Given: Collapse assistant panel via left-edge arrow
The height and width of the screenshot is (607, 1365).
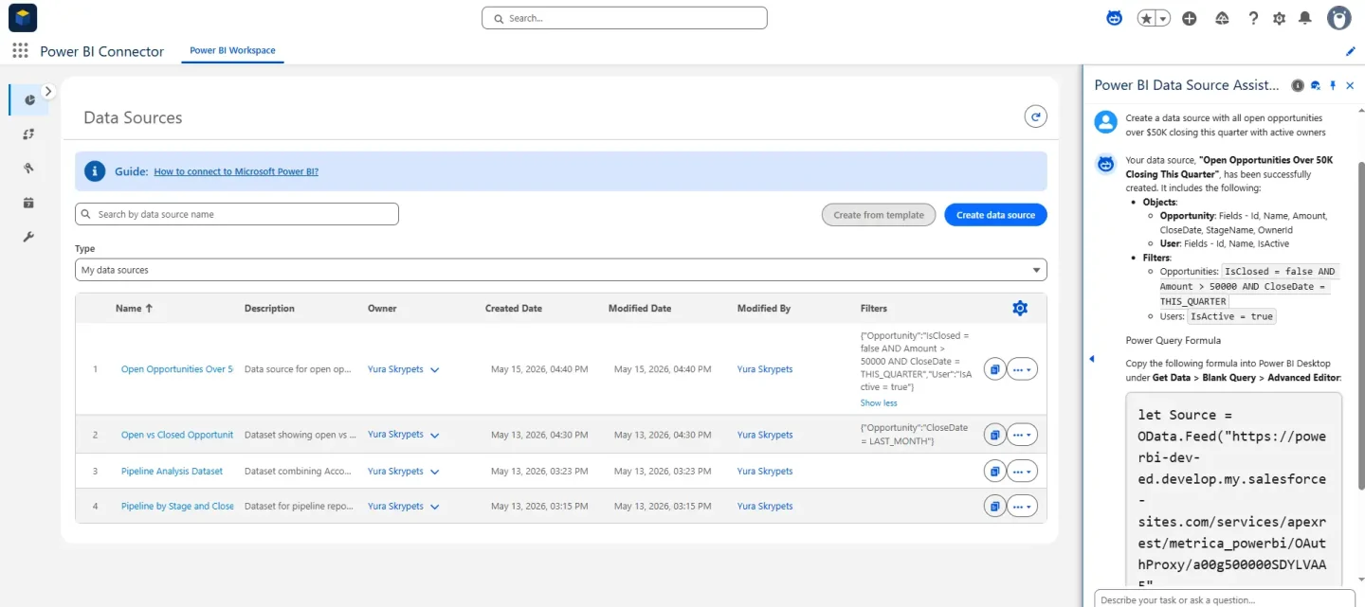Looking at the screenshot, I should (x=1091, y=359).
